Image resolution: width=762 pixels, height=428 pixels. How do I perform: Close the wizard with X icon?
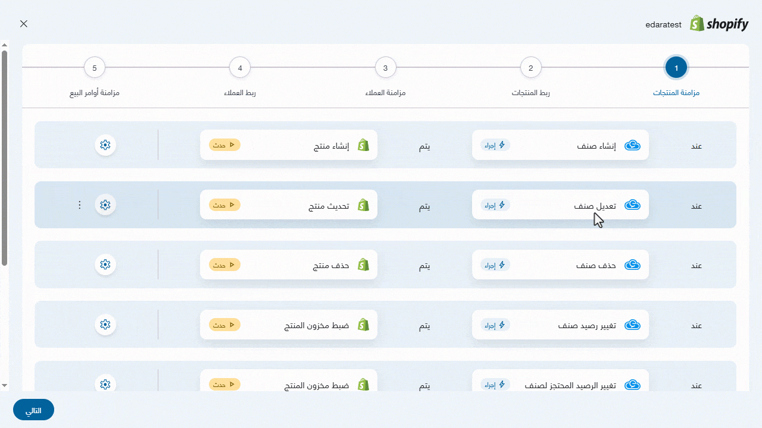tap(24, 24)
